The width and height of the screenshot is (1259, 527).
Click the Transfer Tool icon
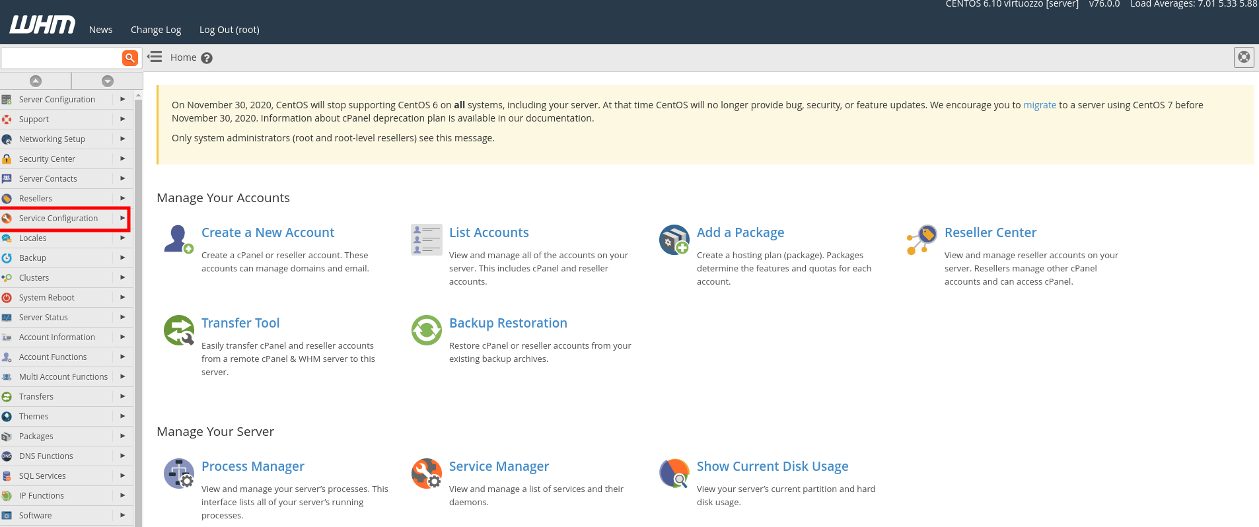[x=178, y=330]
